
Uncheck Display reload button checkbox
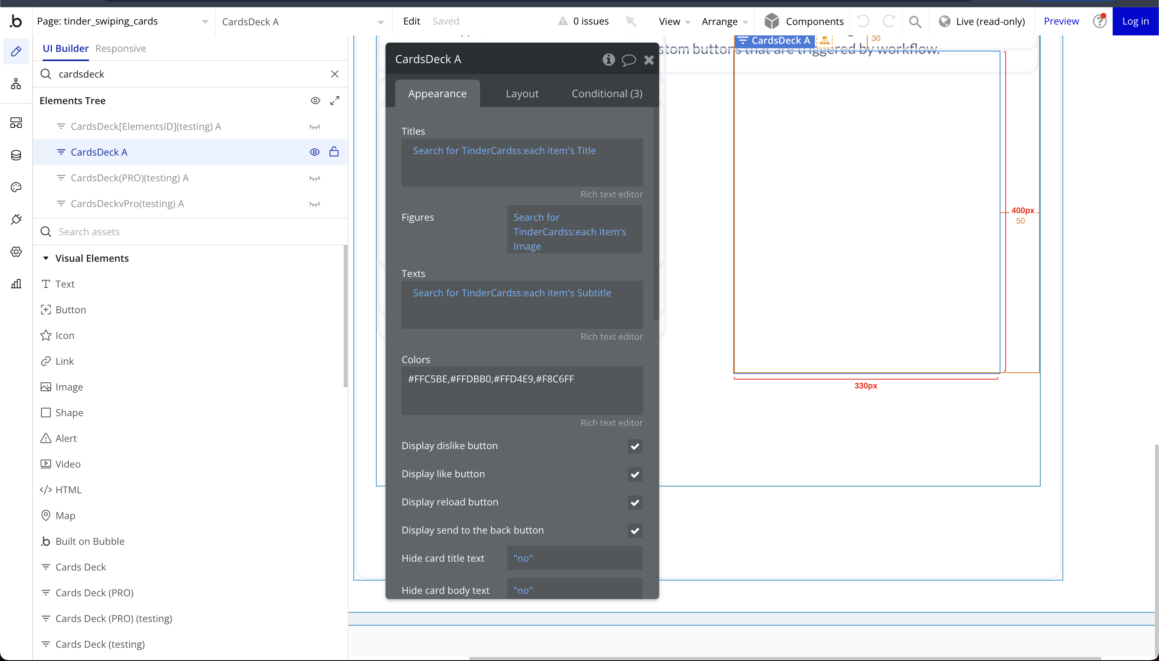pyautogui.click(x=634, y=503)
